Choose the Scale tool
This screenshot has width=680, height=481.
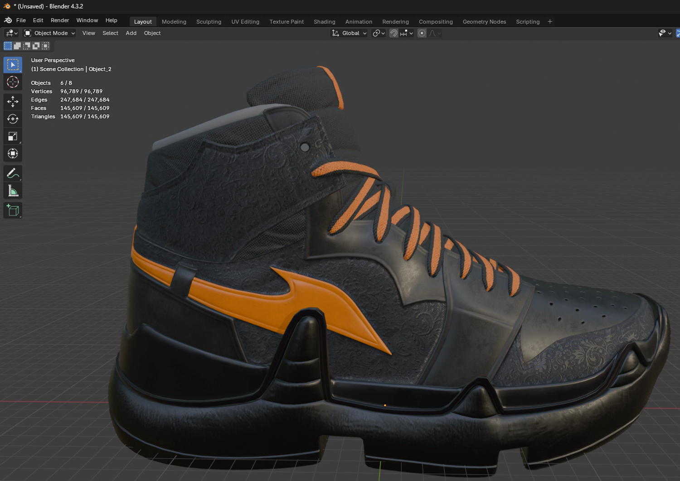13,136
